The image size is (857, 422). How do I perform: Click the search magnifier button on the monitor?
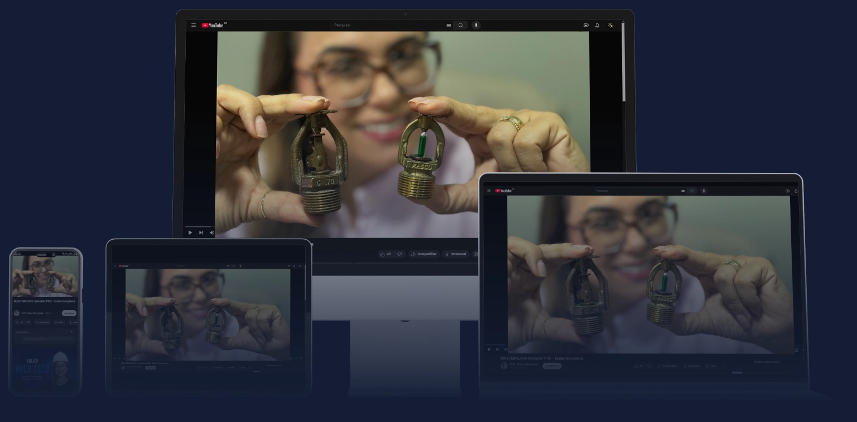click(x=460, y=25)
